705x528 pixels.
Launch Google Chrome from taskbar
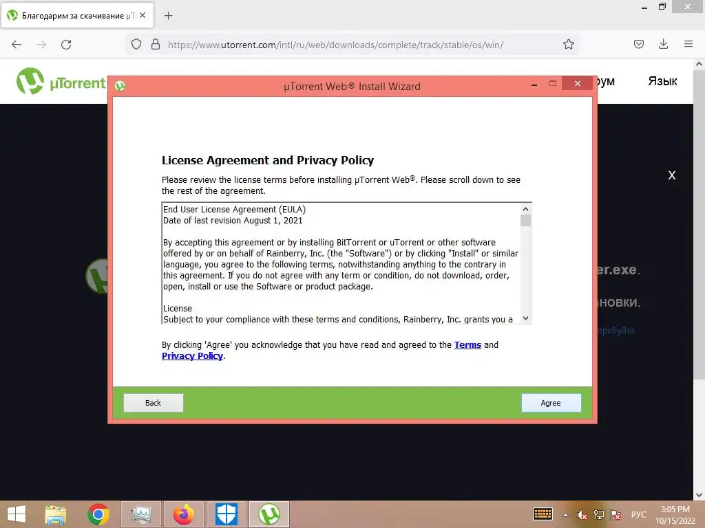click(x=98, y=514)
